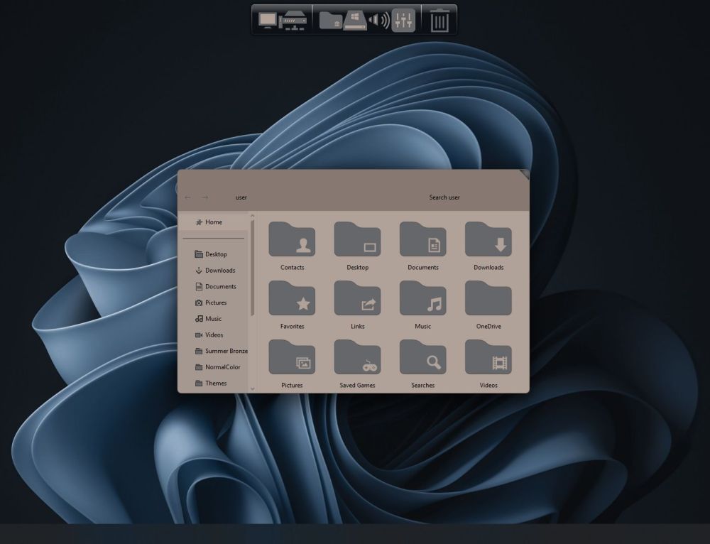Open the Searches folder
The image size is (710, 544).
coord(422,359)
